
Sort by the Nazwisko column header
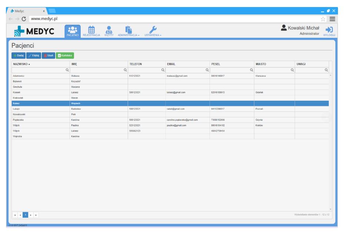click(21, 64)
